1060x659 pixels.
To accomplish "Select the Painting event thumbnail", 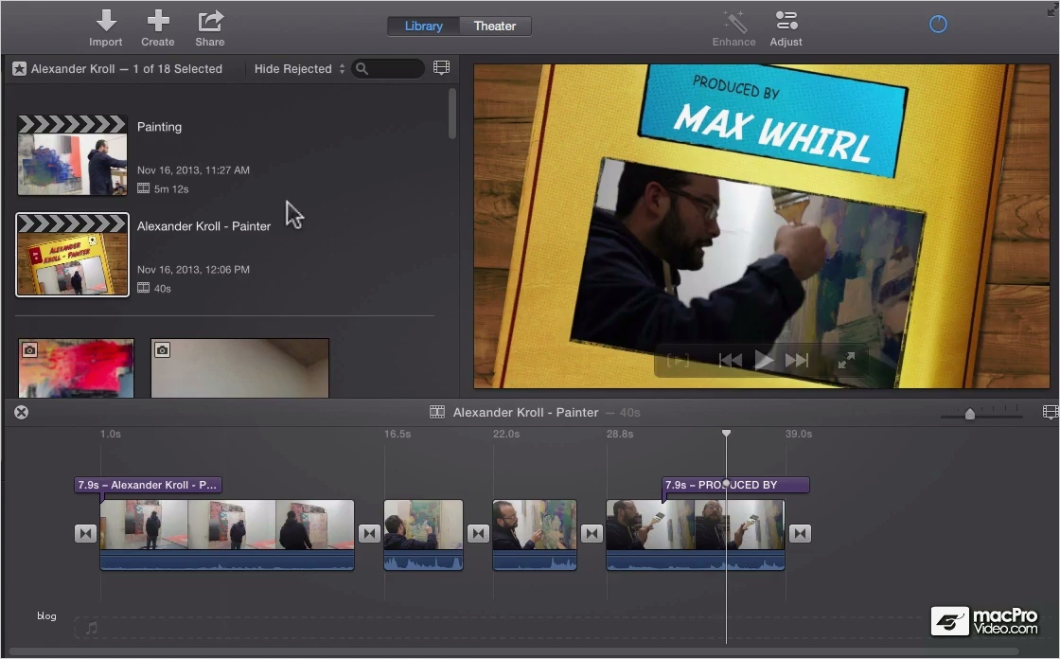I will tap(72, 156).
